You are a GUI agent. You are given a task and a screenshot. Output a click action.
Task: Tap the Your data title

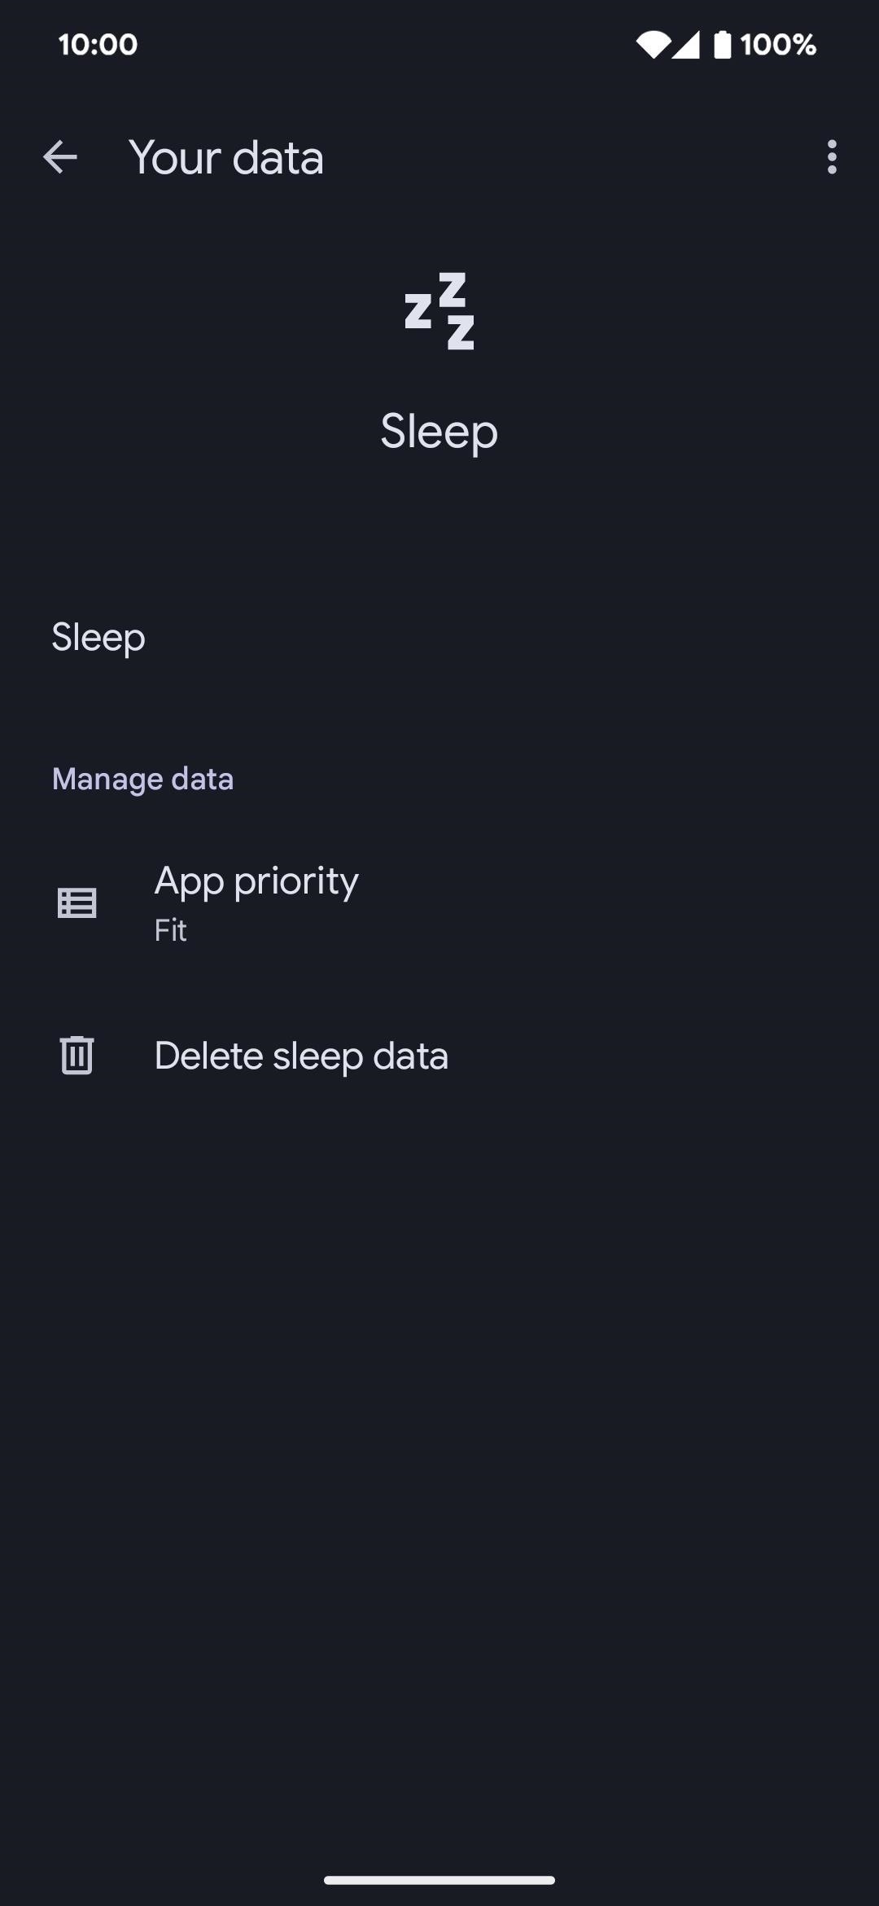226,158
